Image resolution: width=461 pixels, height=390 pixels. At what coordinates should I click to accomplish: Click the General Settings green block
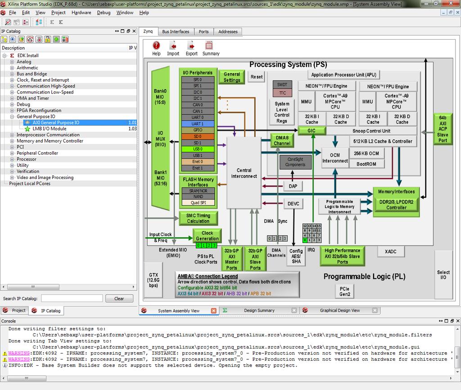click(x=232, y=77)
